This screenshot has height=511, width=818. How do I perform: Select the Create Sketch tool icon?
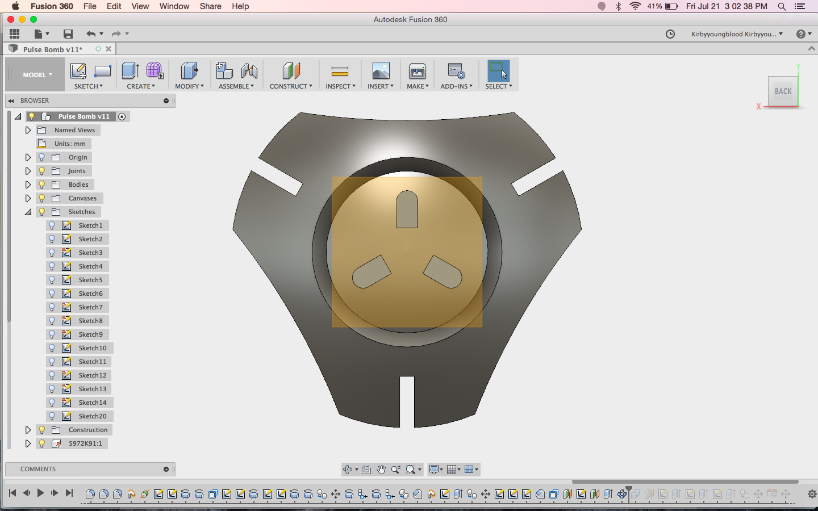(x=78, y=71)
